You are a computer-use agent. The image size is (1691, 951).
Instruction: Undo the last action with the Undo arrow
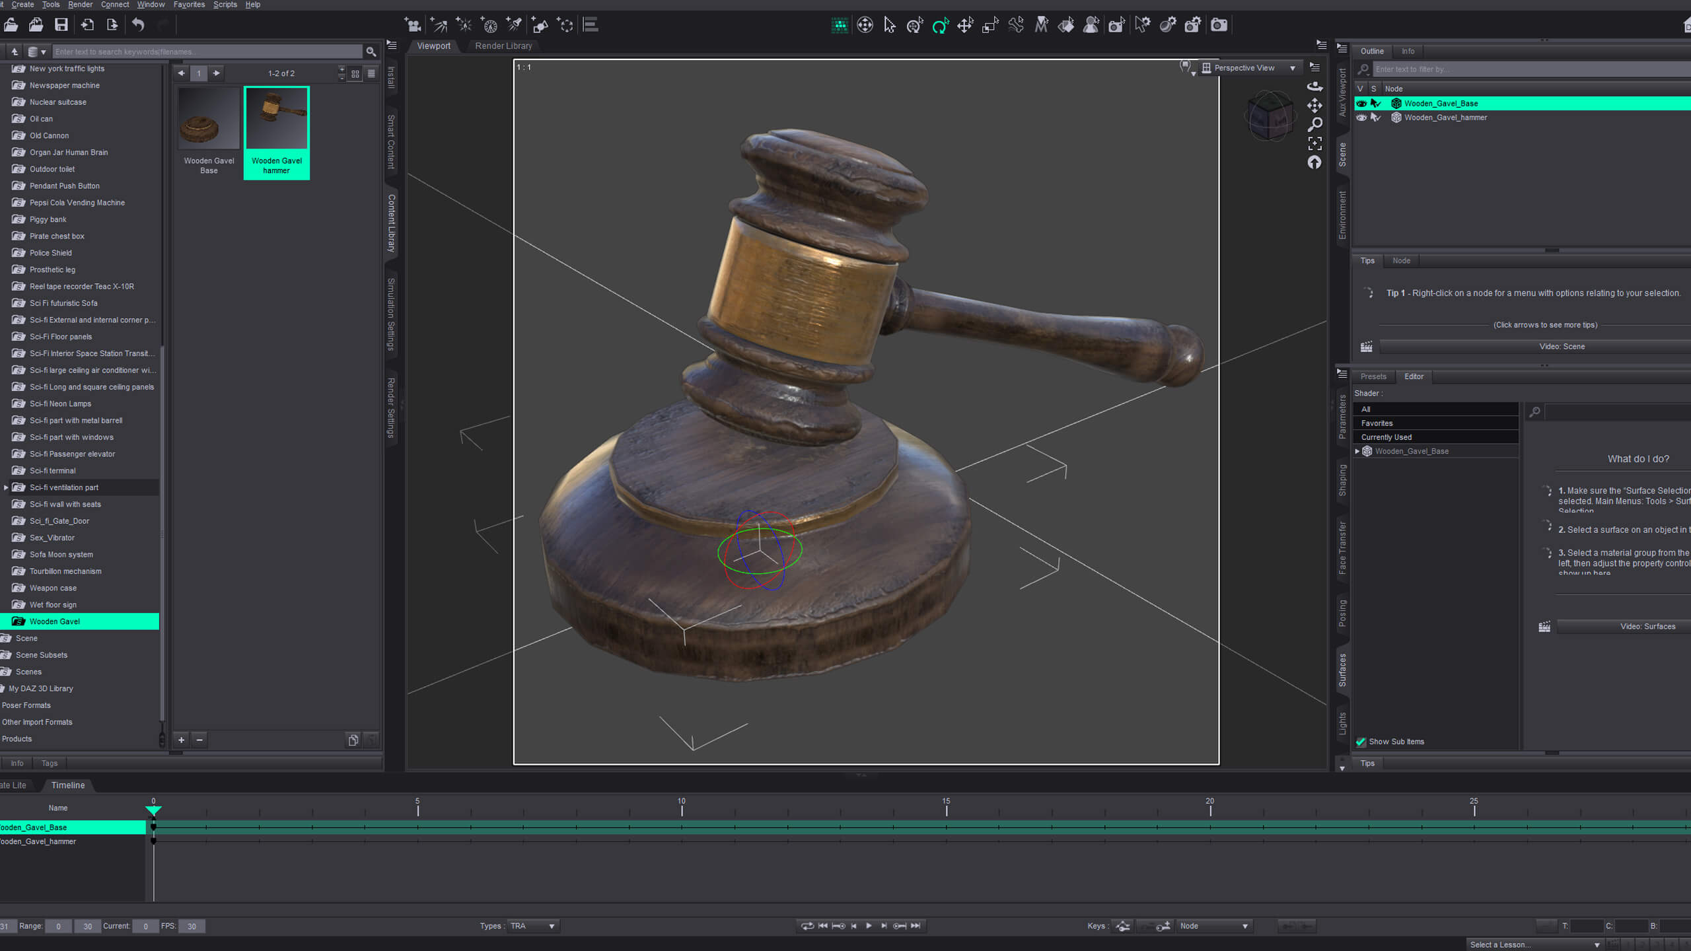pyautogui.click(x=138, y=25)
